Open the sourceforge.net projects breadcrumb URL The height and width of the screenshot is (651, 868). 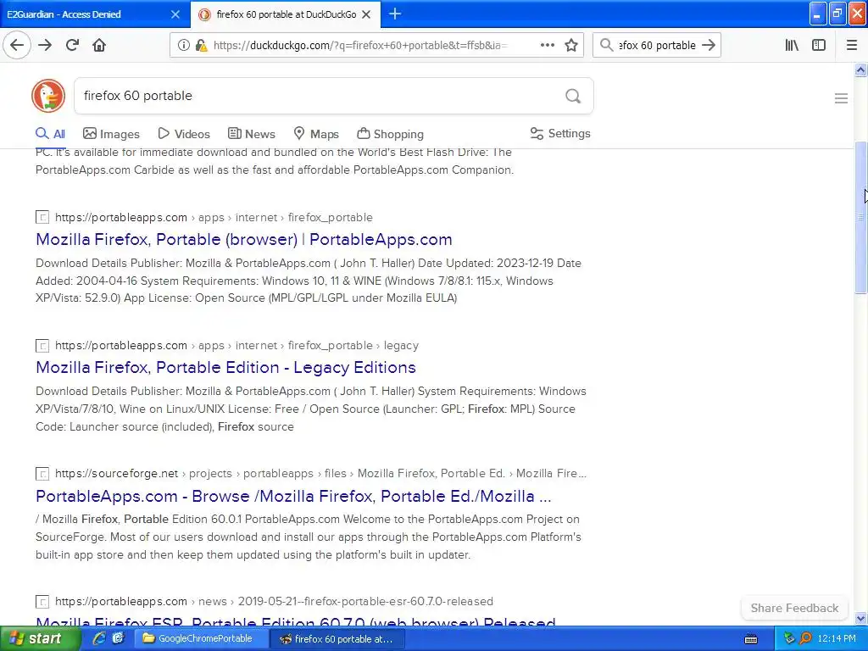click(320, 473)
